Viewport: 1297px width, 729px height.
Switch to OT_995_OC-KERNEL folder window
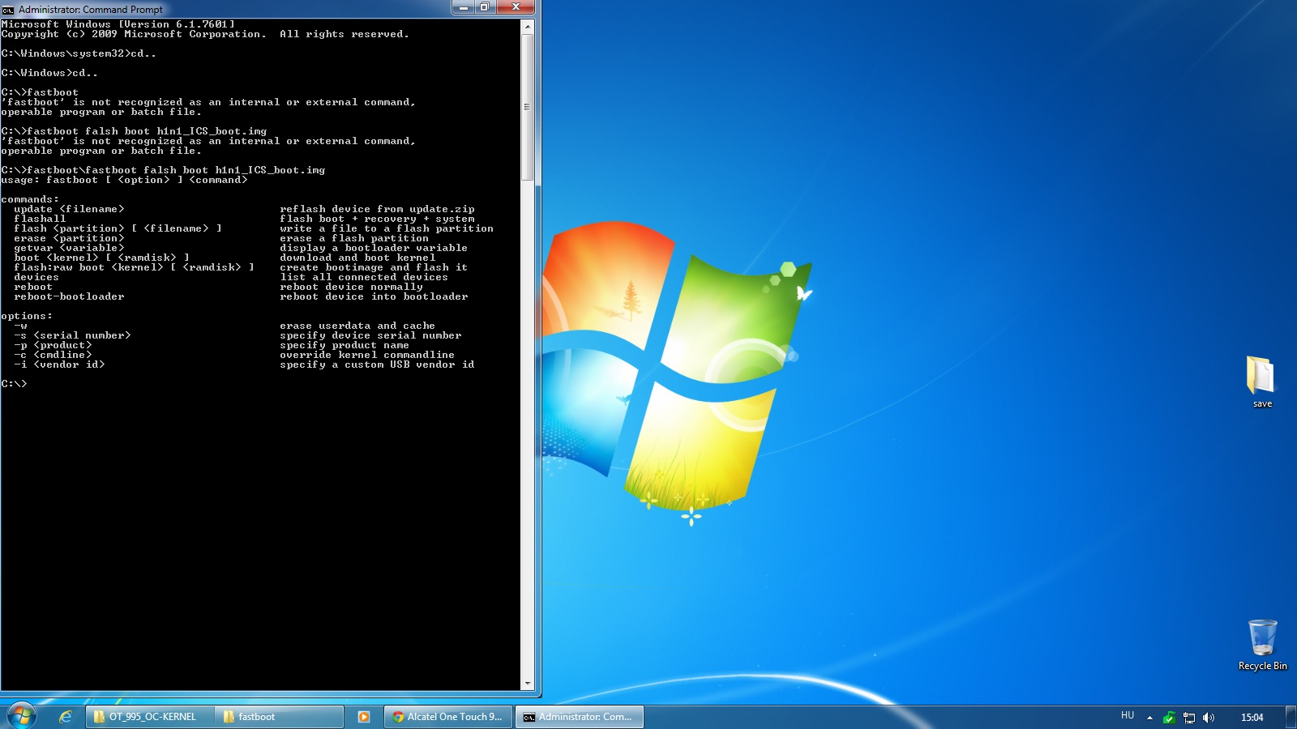click(x=151, y=717)
